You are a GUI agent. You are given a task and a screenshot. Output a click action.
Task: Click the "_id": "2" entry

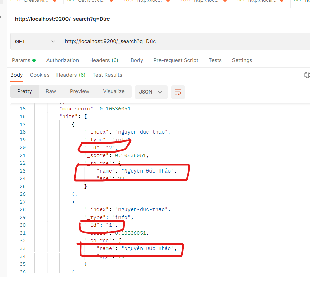click(x=101, y=148)
